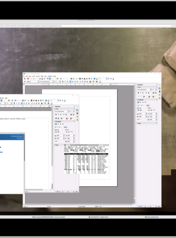Click the Print icon in back Writer toolbar
This screenshot has width=176, height=238.
click(42, 79)
